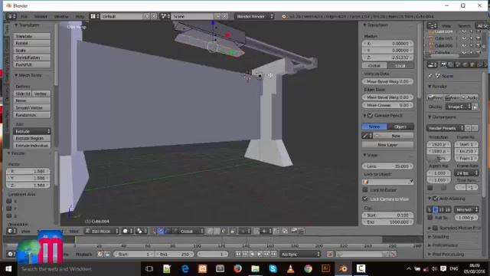
Task: Click the Rotate tool button
Action: (32, 43)
